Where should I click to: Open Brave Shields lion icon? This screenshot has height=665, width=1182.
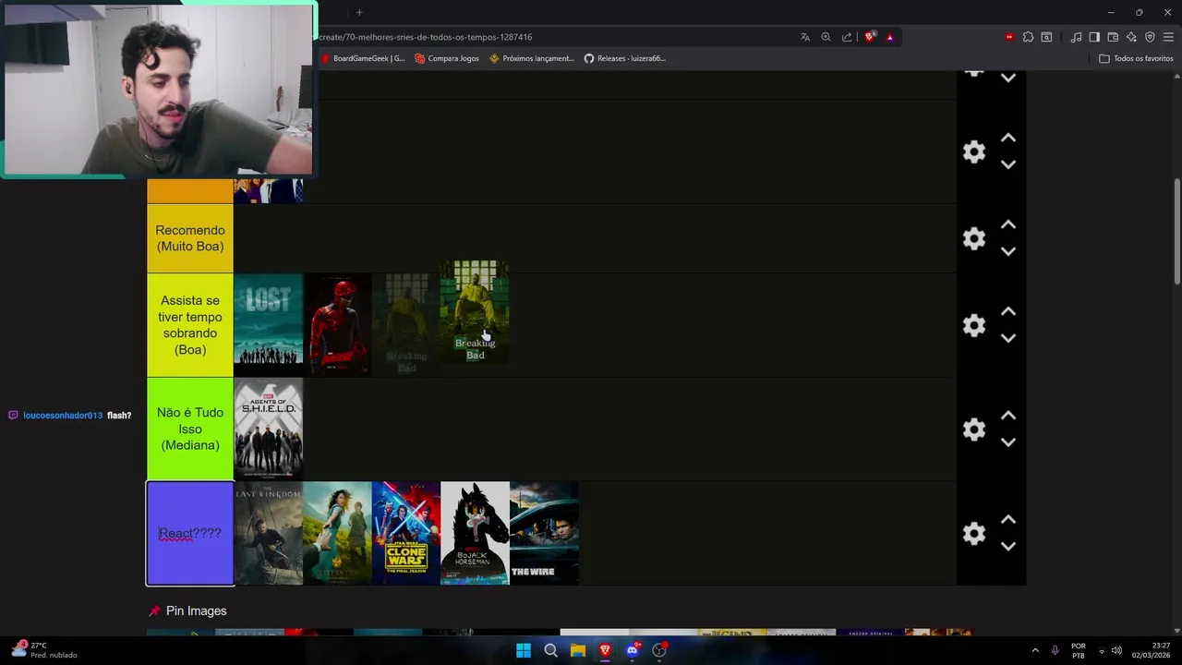(869, 37)
